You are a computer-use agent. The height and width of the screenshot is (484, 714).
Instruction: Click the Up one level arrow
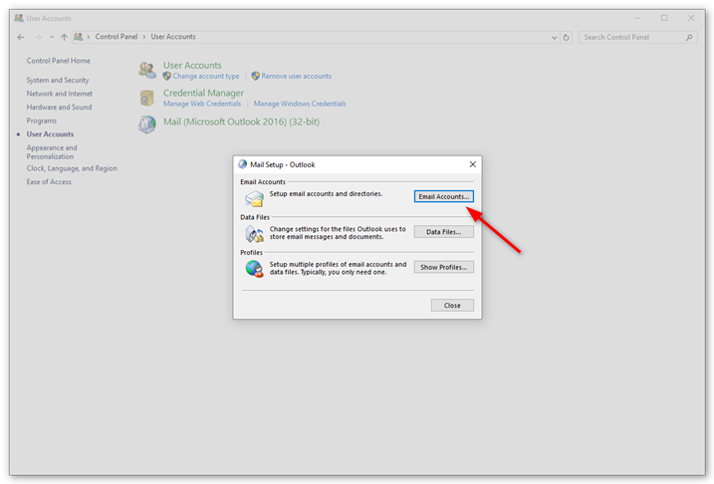[64, 37]
